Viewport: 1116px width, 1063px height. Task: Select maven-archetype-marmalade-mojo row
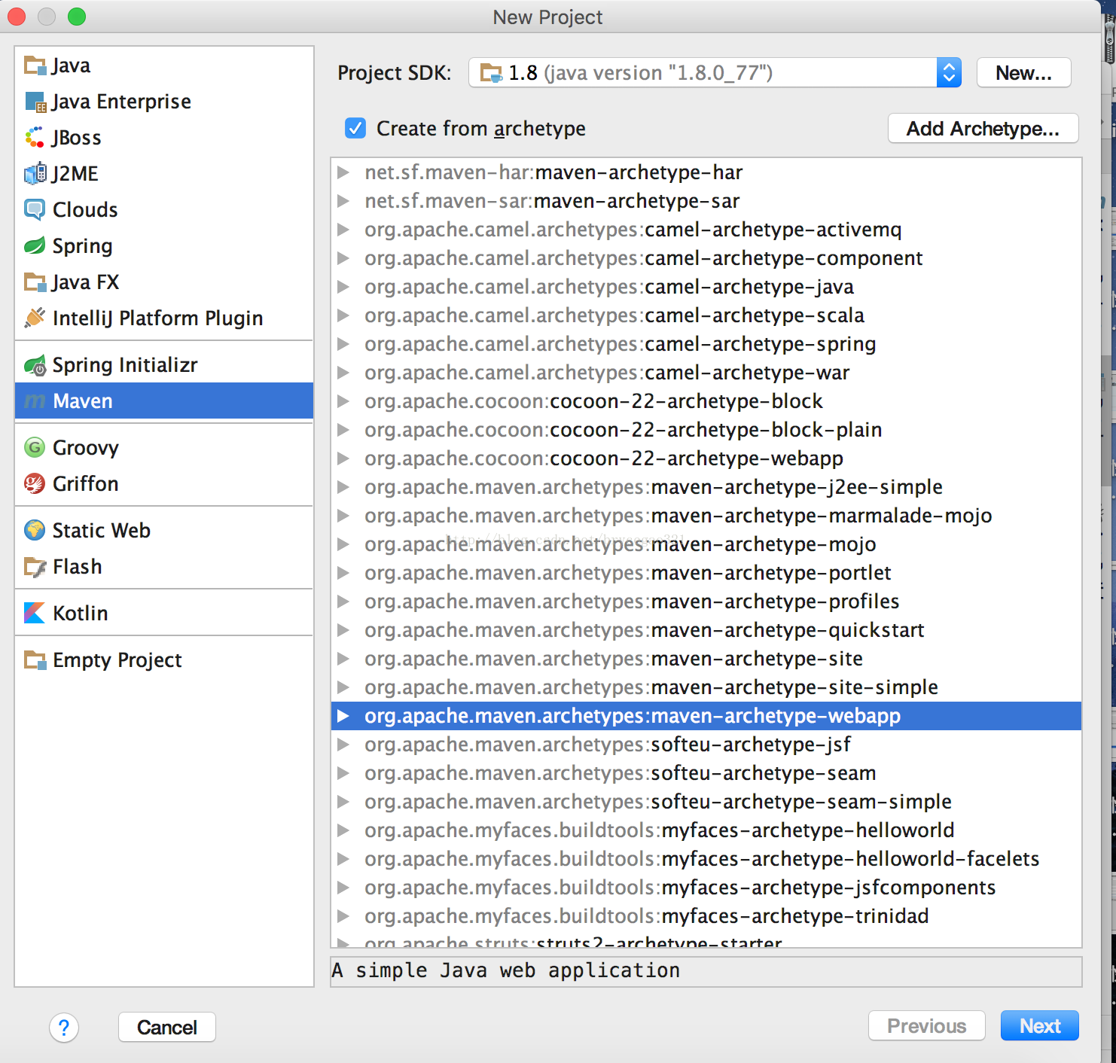pos(706,516)
